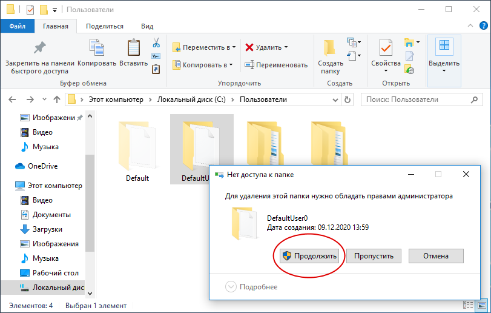Screen dimensions: 491x313
Task: Open Customize Quick Access Toolbar dropdown
Action: (x=55, y=10)
